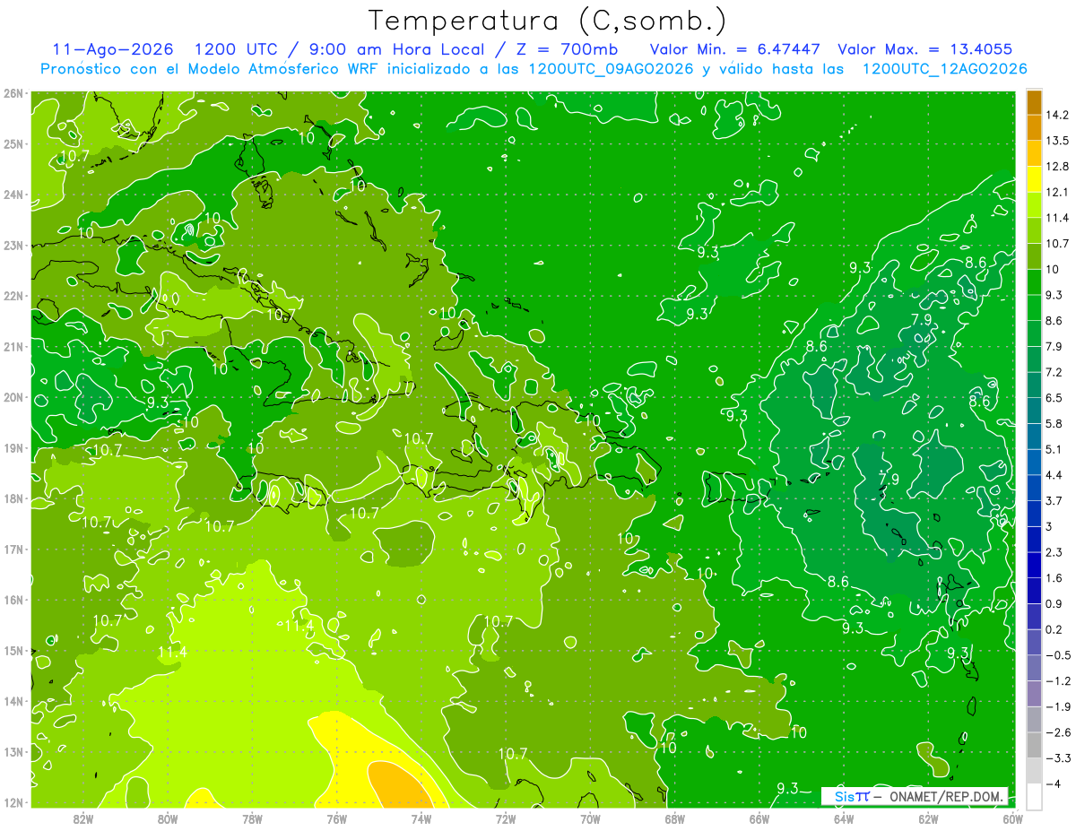The width and height of the screenshot is (1076, 831).
Task: Click the colorbar label '0.2'
Action: click(x=1055, y=629)
